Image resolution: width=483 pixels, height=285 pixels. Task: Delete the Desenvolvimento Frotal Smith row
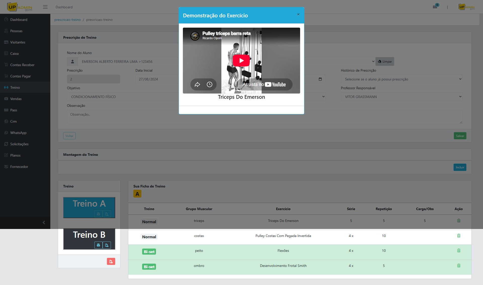[x=459, y=266]
